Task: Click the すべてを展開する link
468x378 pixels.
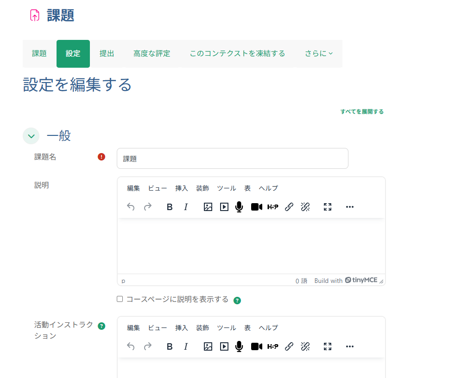Action: 361,112
